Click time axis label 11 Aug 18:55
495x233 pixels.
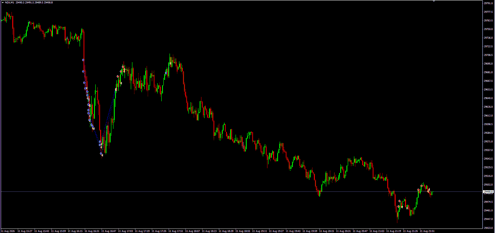click(243, 231)
